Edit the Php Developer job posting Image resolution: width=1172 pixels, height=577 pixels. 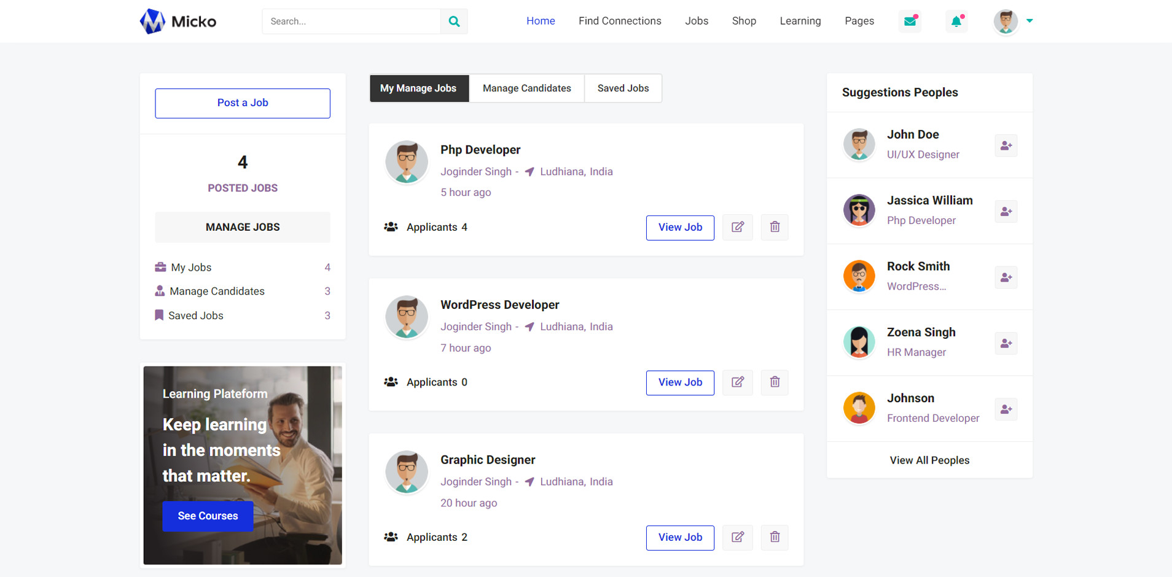point(738,227)
